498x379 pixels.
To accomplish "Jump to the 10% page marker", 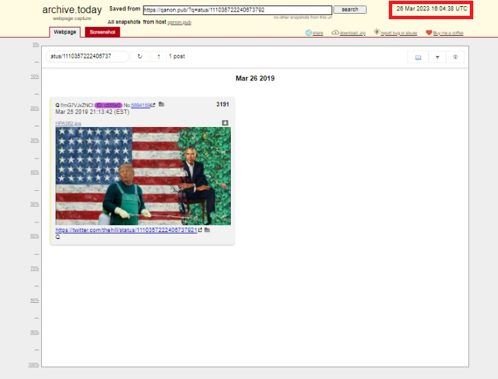I will [34, 76].
